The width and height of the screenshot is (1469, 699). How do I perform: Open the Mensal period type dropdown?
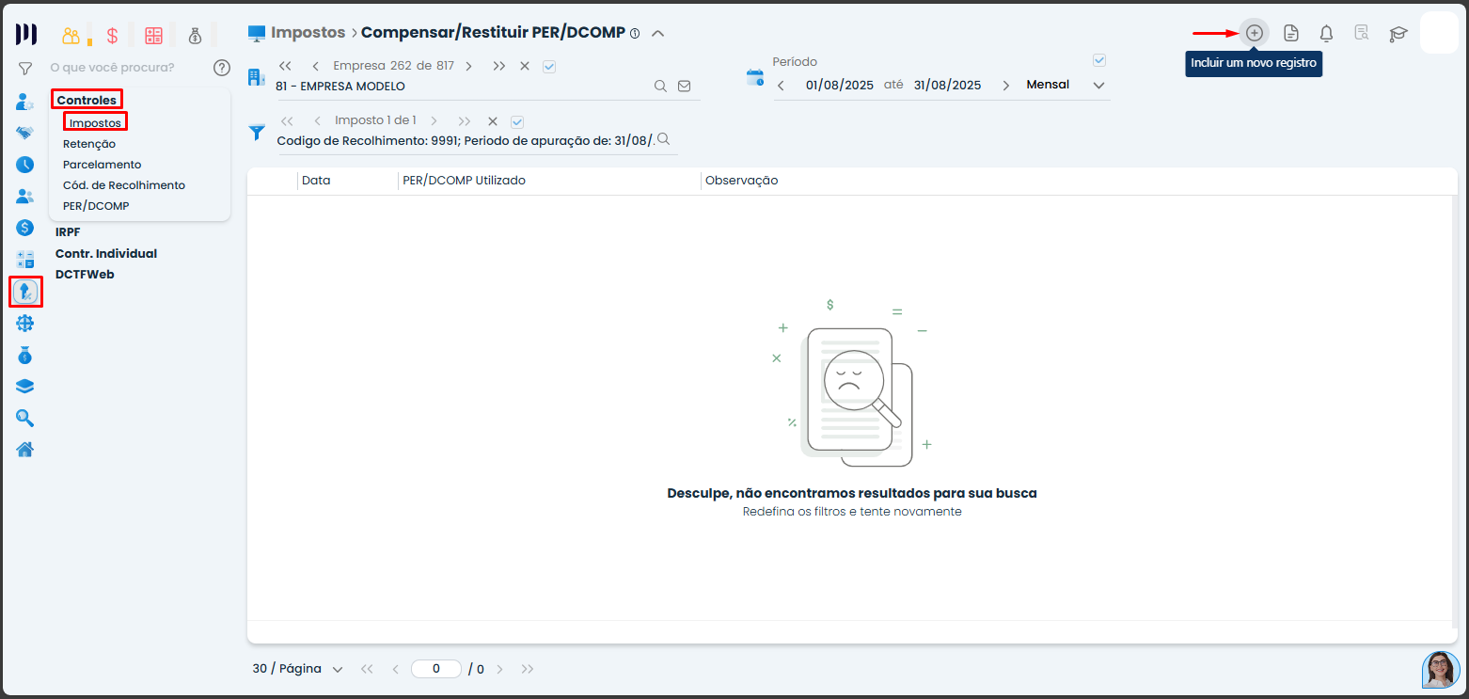(1065, 85)
